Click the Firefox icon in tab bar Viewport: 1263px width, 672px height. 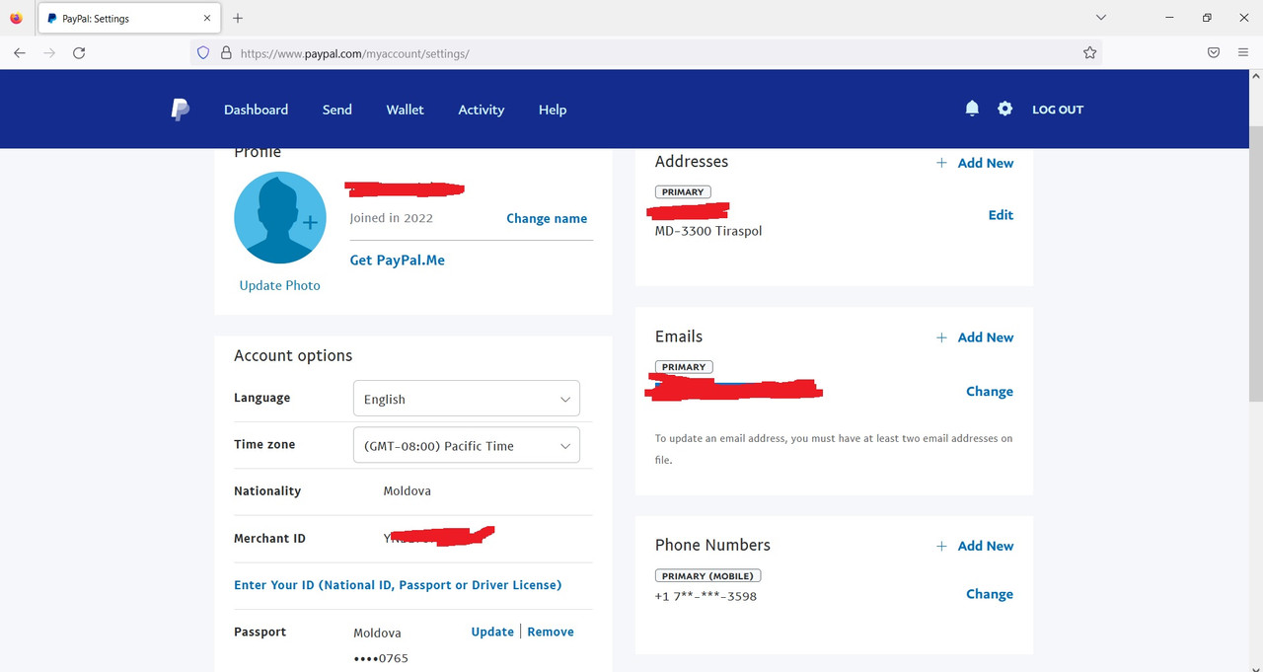coord(16,18)
